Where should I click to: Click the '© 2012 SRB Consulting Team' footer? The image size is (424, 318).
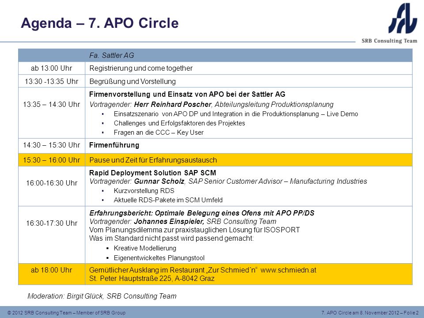(67, 313)
